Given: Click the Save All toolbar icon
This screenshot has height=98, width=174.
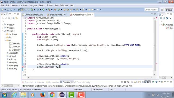Looking at the screenshot, I should point(11,10).
